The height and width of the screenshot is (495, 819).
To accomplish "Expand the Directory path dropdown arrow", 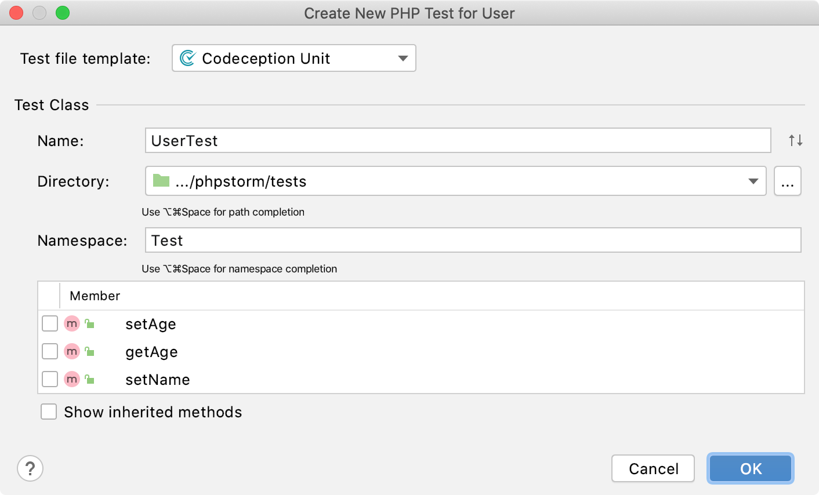I will click(x=754, y=181).
